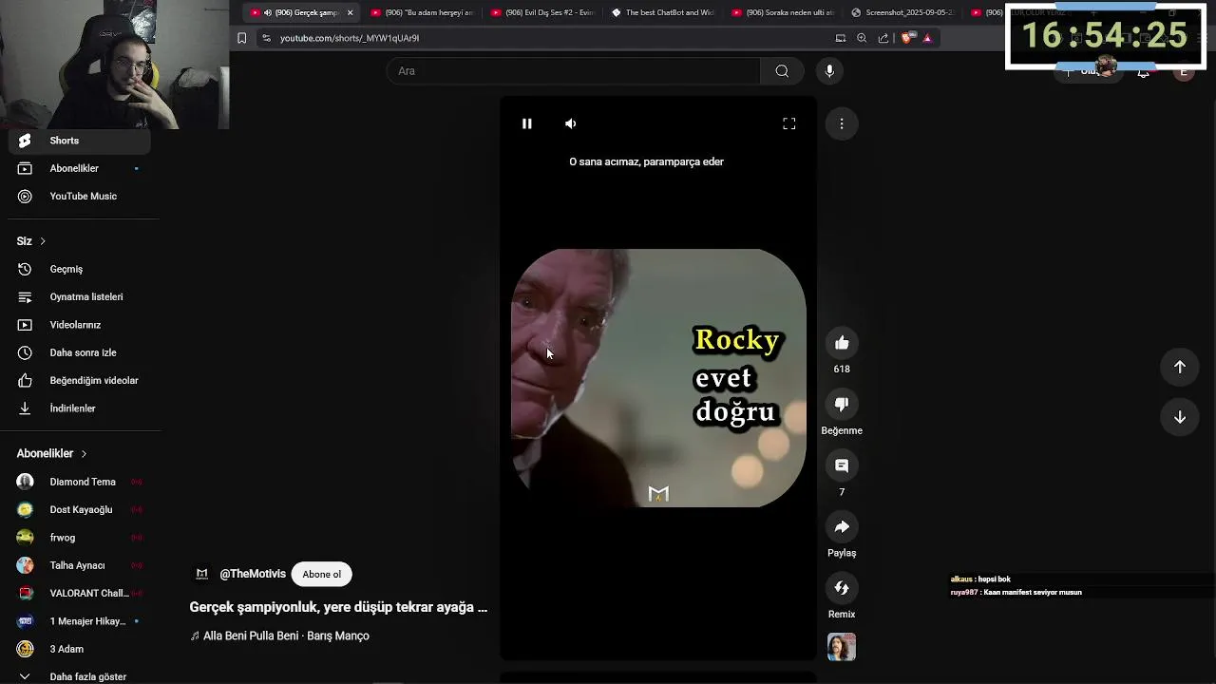This screenshot has height=684, width=1216.
Task: Expand Daha fazla göster
Action: coord(80,676)
